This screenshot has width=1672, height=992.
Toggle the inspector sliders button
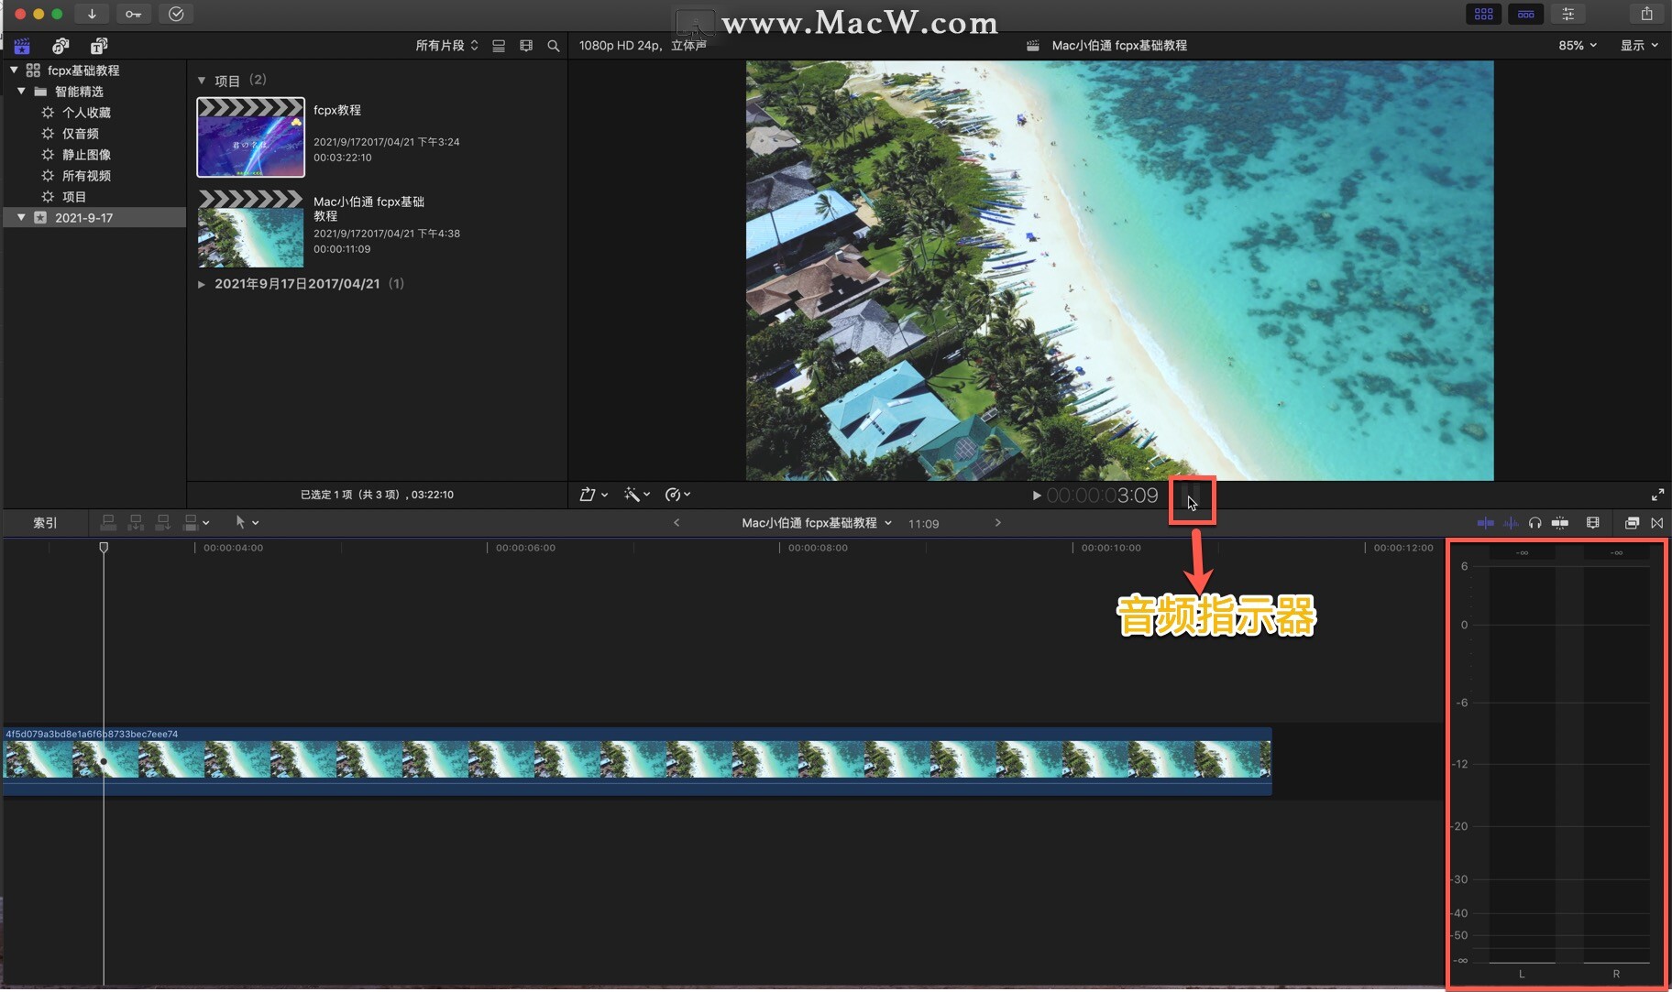click(1568, 14)
